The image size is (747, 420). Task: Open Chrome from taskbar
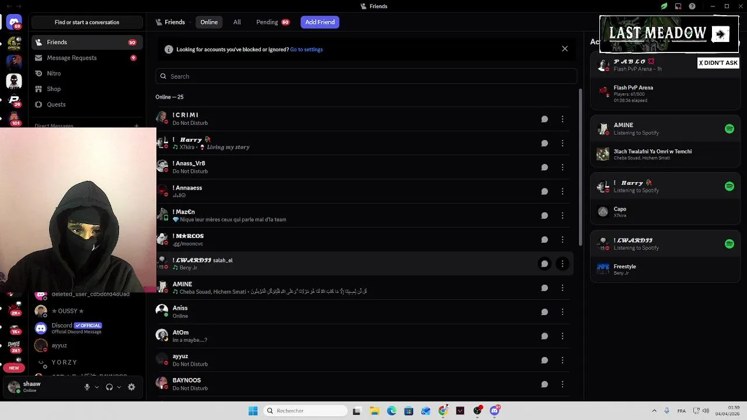[x=443, y=411]
